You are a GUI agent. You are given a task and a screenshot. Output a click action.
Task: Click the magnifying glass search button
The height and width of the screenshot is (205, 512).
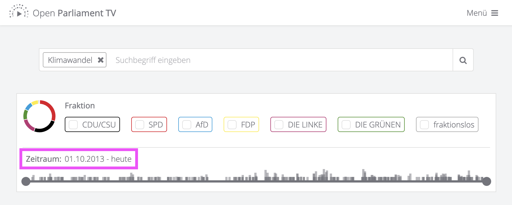click(x=463, y=60)
